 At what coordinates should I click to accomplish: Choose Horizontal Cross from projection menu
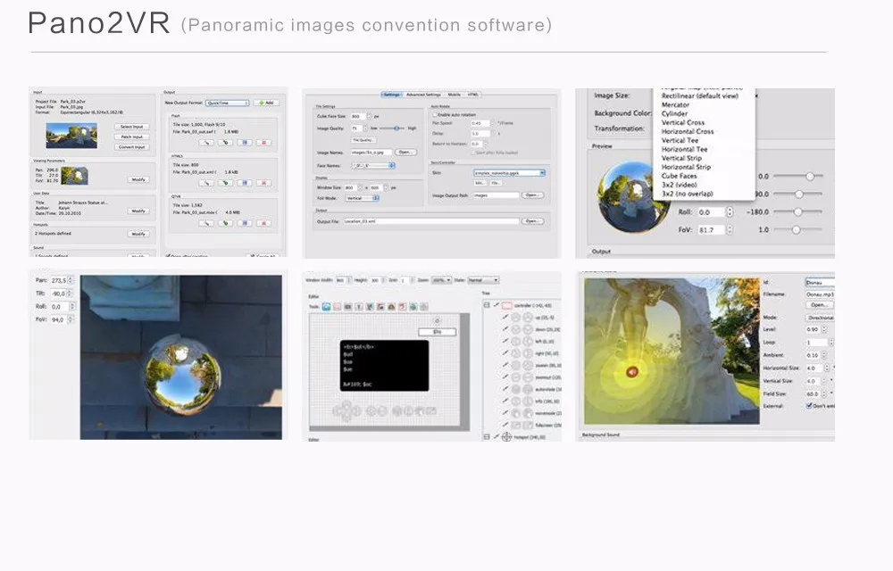(688, 131)
